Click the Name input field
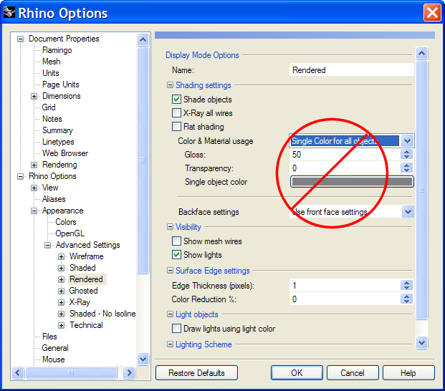 click(351, 70)
